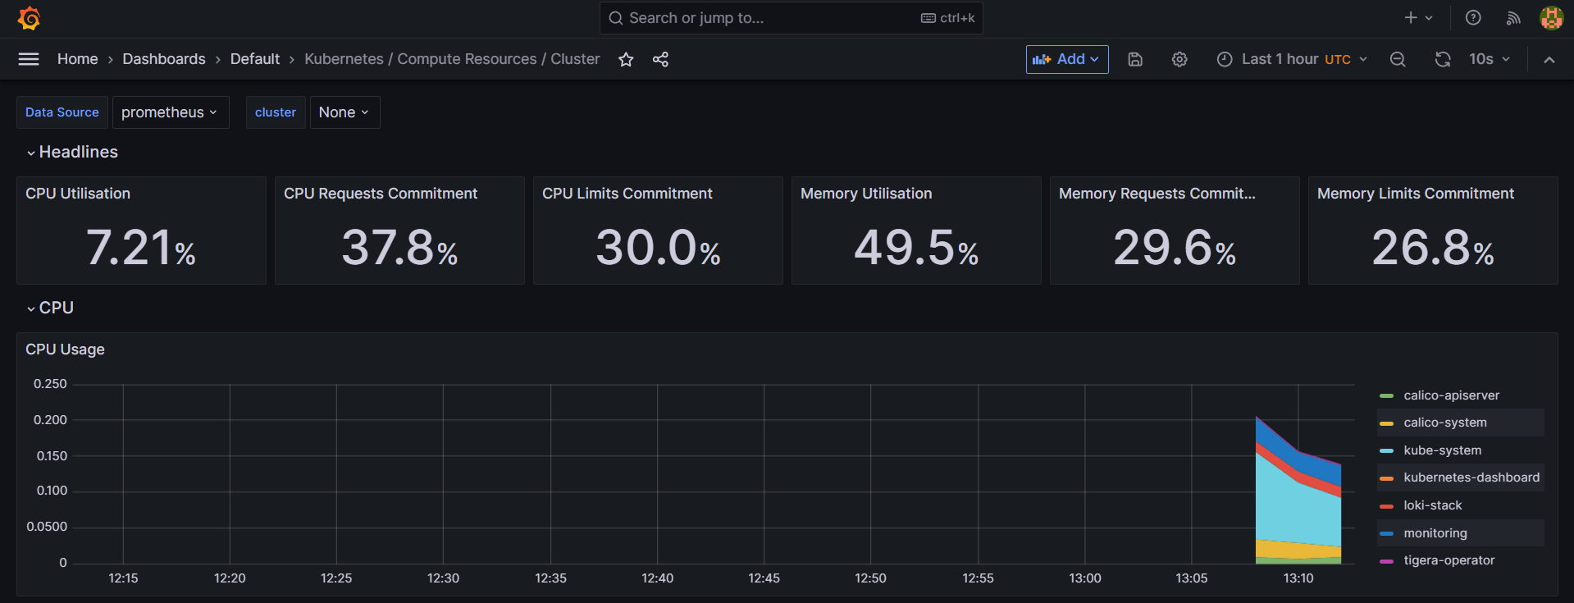Toggle kube-system series in legend

pos(1442,450)
